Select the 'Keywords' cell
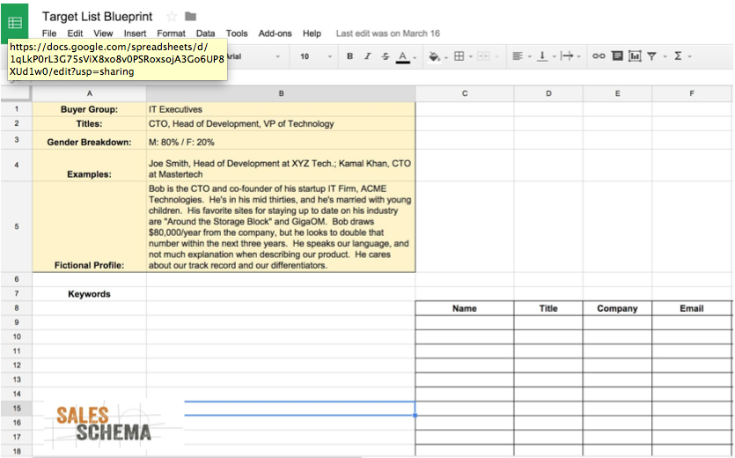Screen dimensions: 735x458 [89, 294]
